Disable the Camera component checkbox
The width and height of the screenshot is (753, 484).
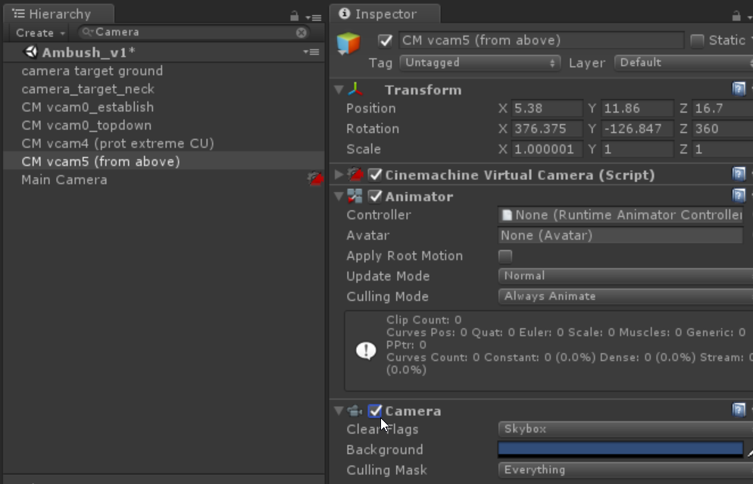375,411
